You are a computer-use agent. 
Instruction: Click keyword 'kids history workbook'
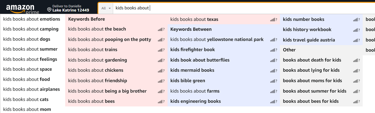tap(307, 30)
